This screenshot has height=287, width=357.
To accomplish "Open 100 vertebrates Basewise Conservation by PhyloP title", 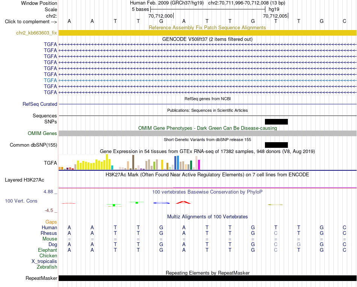I will [x=207, y=192].
